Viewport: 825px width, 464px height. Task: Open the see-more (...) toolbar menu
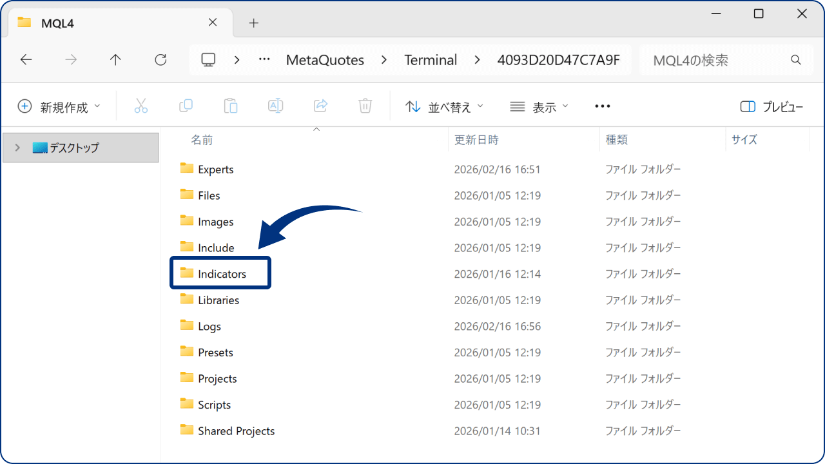click(602, 106)
